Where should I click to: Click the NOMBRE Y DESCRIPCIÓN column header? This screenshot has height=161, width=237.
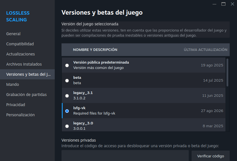[x=95, y=50]
